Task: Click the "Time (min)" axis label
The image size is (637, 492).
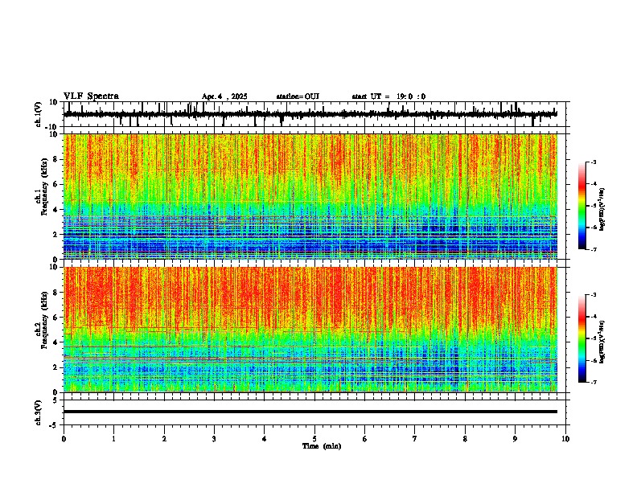Action: [x=322, y=446]
